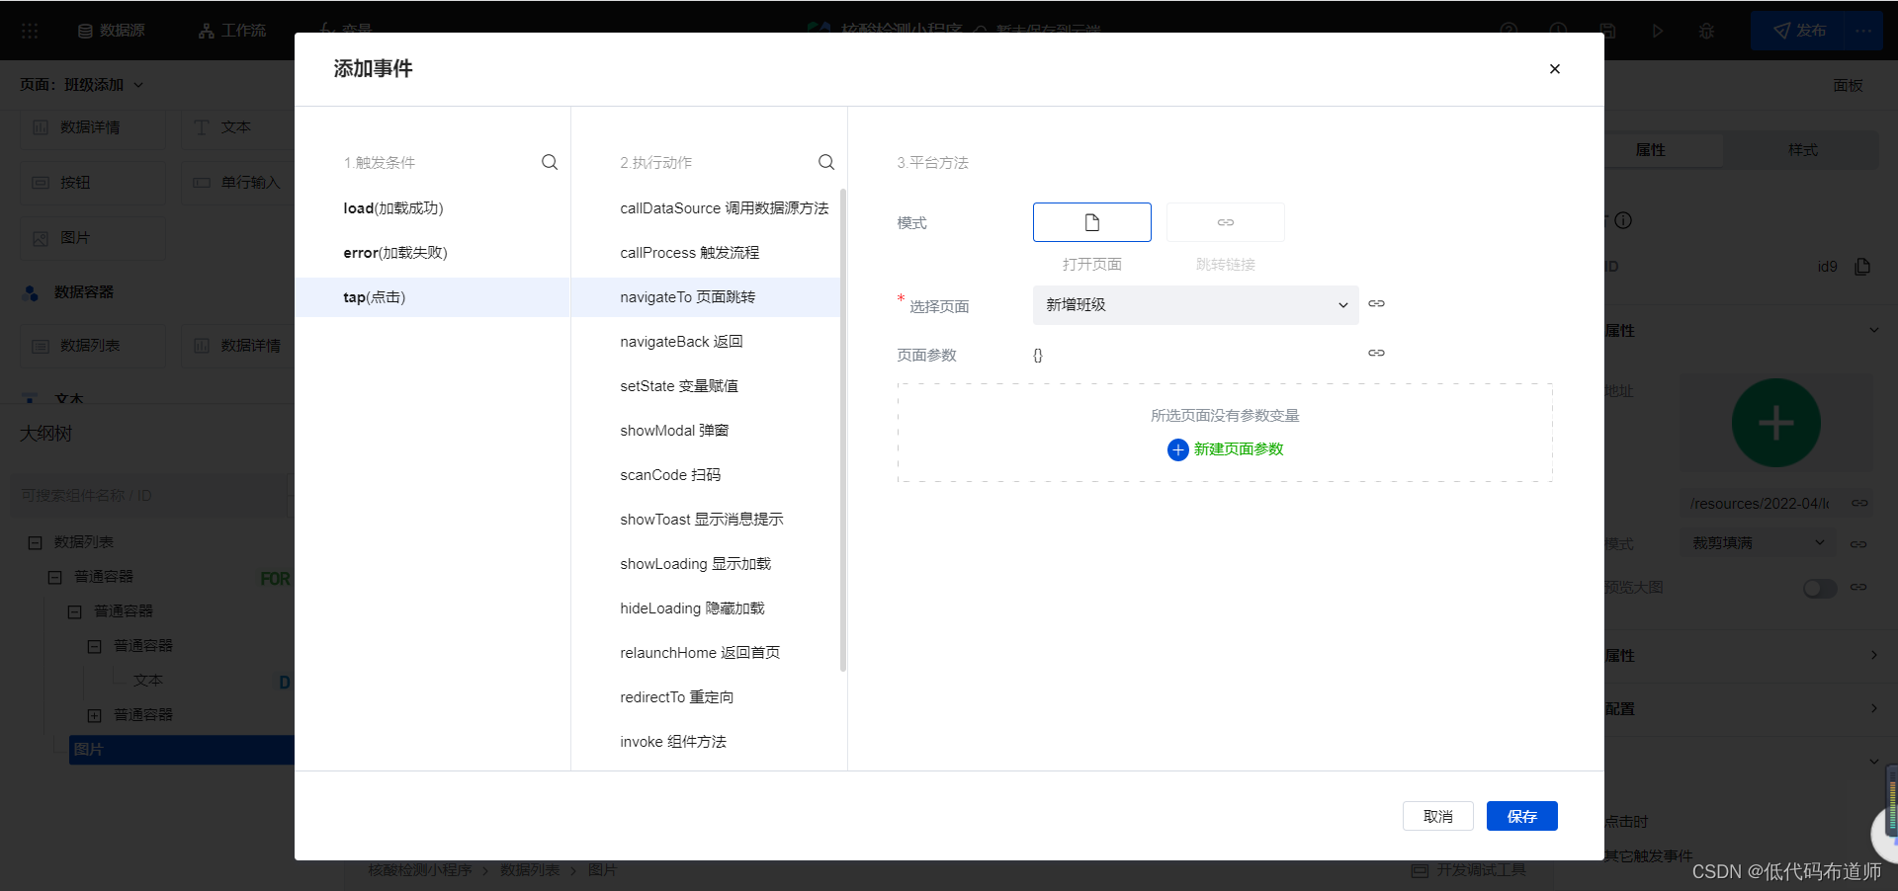The image size is (1898, 891).
Task: Choose the load(加载成功) trigger
Action: pyautogui.click(x=433, y=208)
